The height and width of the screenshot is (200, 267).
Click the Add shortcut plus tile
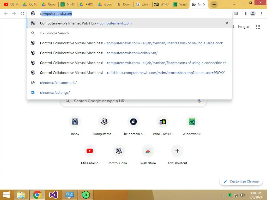(177, 155)
